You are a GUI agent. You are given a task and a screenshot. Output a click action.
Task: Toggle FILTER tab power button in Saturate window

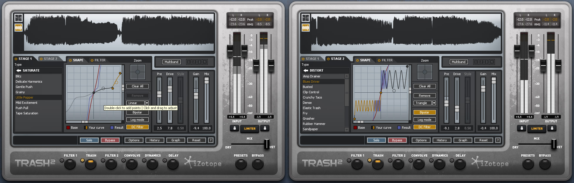92,60
